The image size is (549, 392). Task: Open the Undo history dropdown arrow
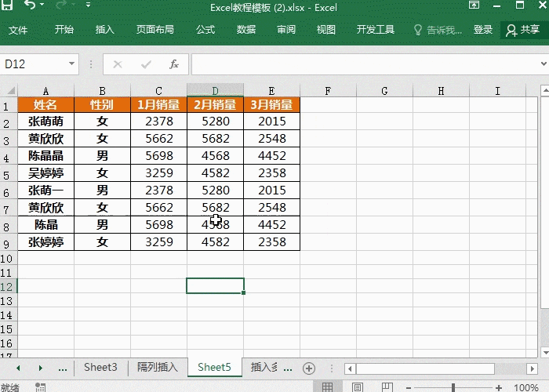[x=42, y=5]
